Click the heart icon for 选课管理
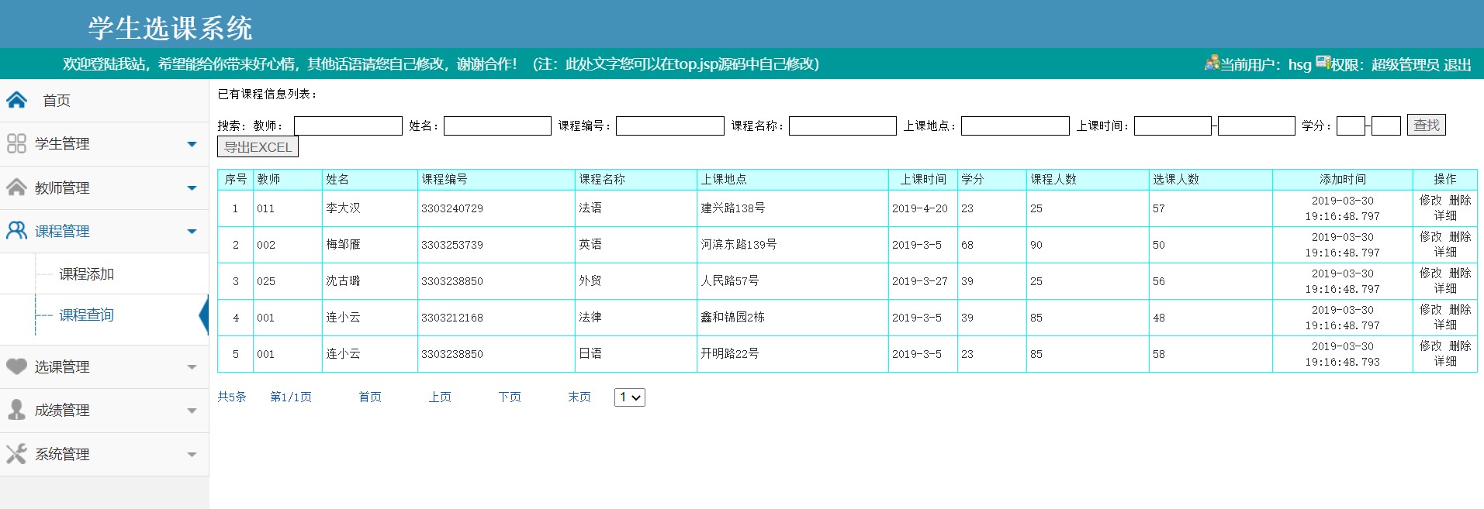The height and width of the screenshot is (509, 1484). click(x=16, y=366)
